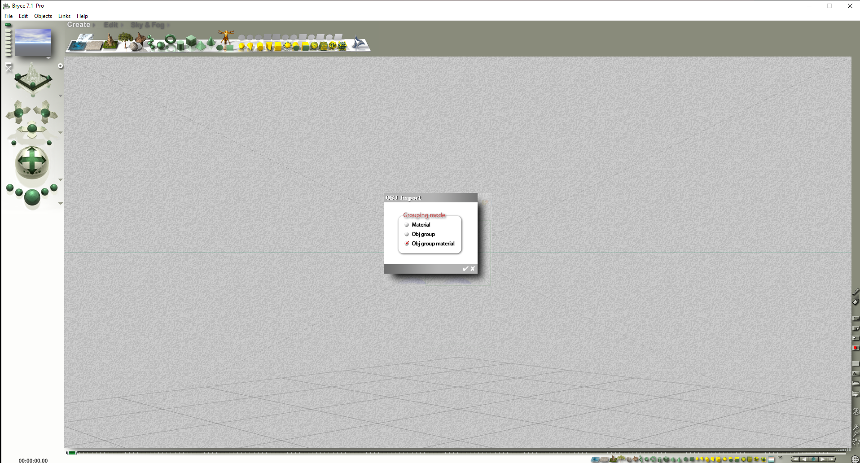Viewport: 860px width, 463px height.
Task: Create a tree object
Action: [126, 40]
